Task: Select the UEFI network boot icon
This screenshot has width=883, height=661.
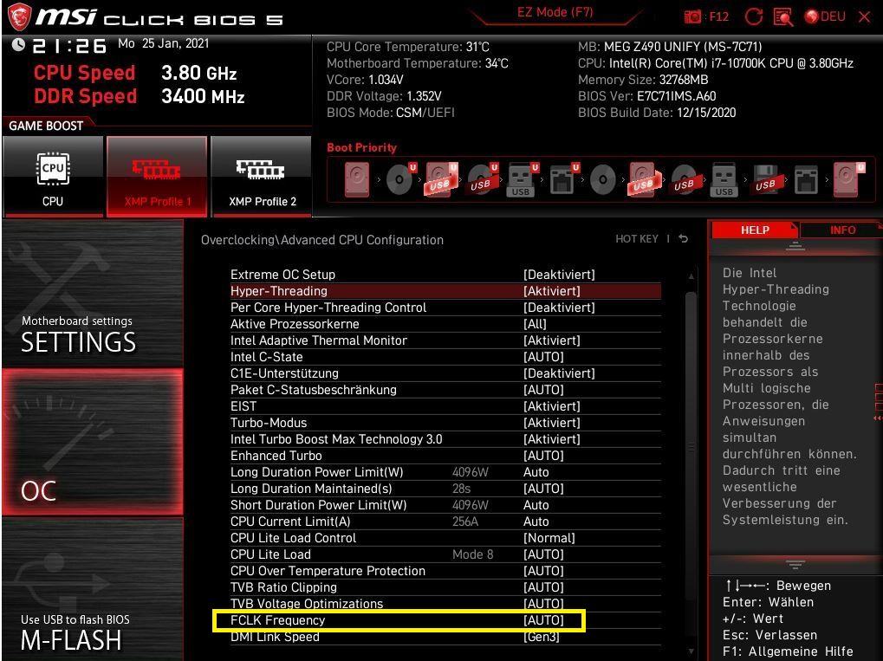Action: [x=564, y=179]
